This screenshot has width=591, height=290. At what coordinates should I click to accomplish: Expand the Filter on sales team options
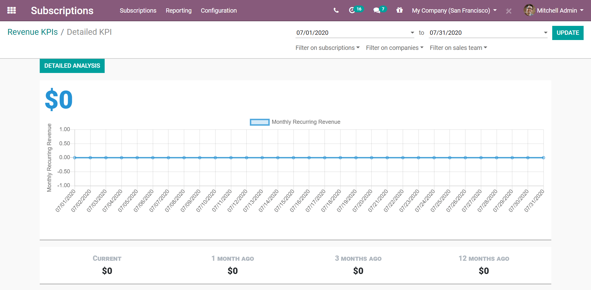(x=458, y=48)
